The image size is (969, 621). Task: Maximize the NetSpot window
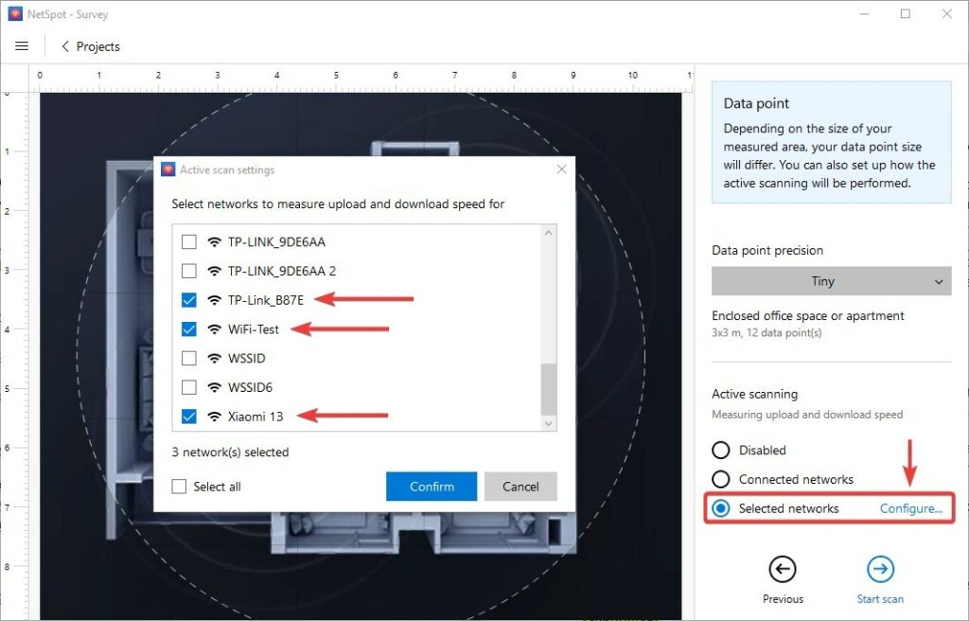click(906, 13)
